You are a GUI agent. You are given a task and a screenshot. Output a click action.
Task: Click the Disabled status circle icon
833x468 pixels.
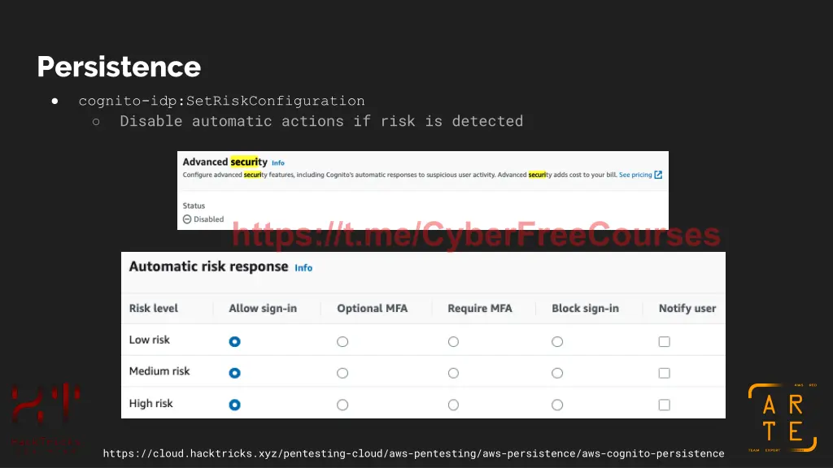pos(187,219)
